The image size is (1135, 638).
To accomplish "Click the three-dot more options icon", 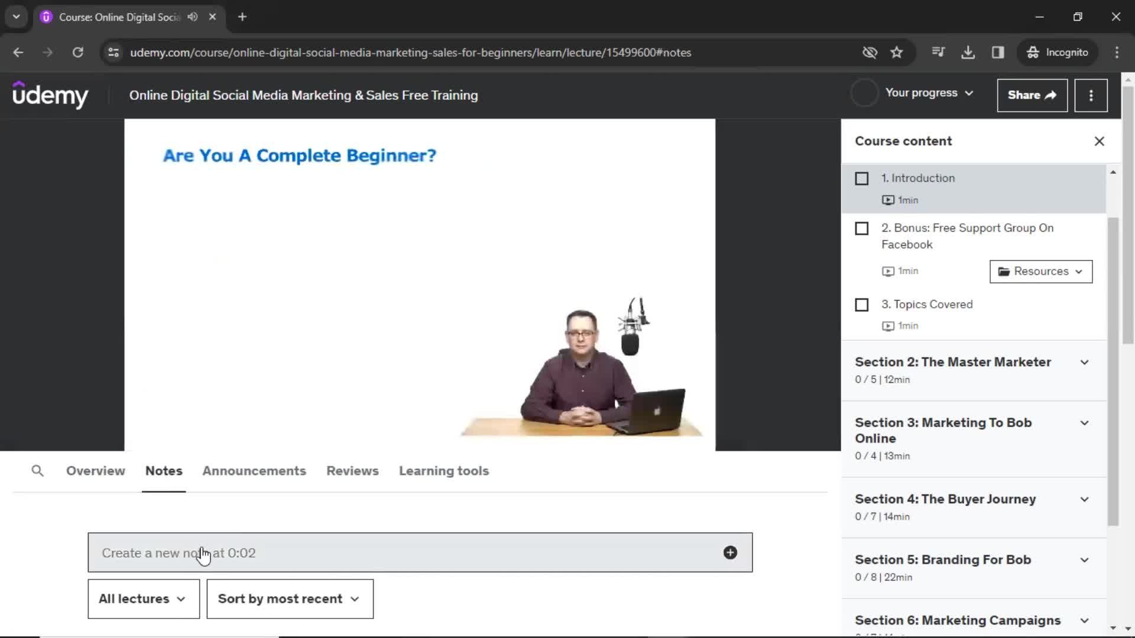I will pyautogui.click(x=1091, y=95).
